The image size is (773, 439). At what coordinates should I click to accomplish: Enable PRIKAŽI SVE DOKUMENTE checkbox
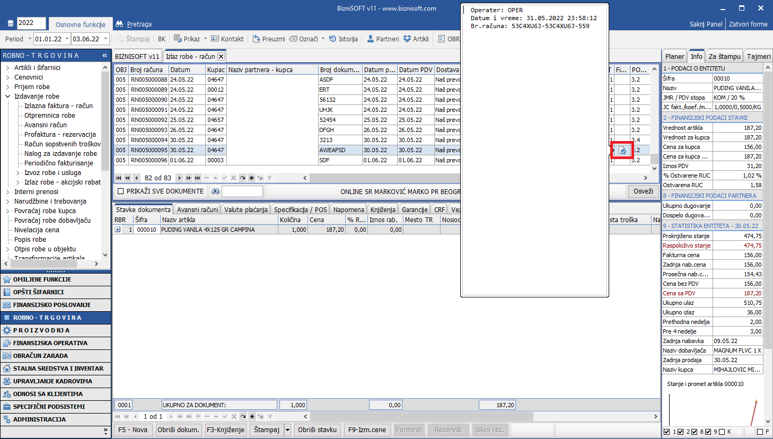tap(120, 191)
